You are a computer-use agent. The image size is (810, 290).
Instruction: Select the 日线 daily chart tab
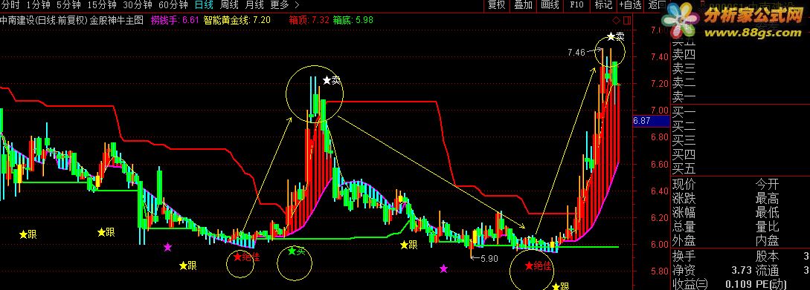[204, 5]
